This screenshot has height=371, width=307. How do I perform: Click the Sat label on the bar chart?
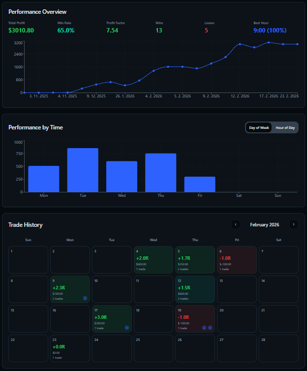239,195
